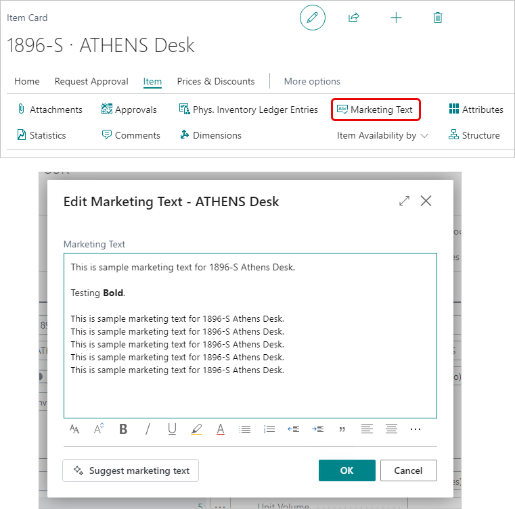Insert bulleted list

tap(245, 429)
